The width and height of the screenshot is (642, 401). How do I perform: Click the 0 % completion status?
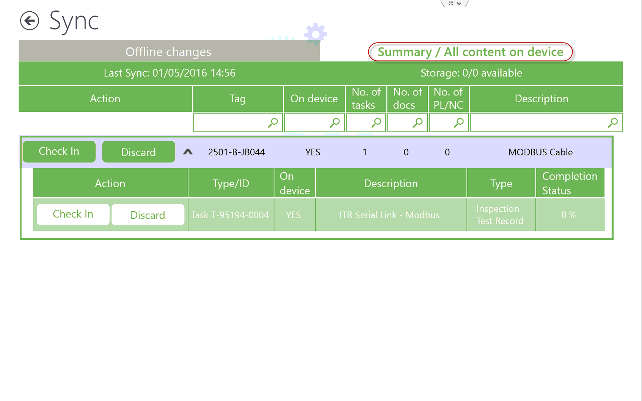point(569,215)
